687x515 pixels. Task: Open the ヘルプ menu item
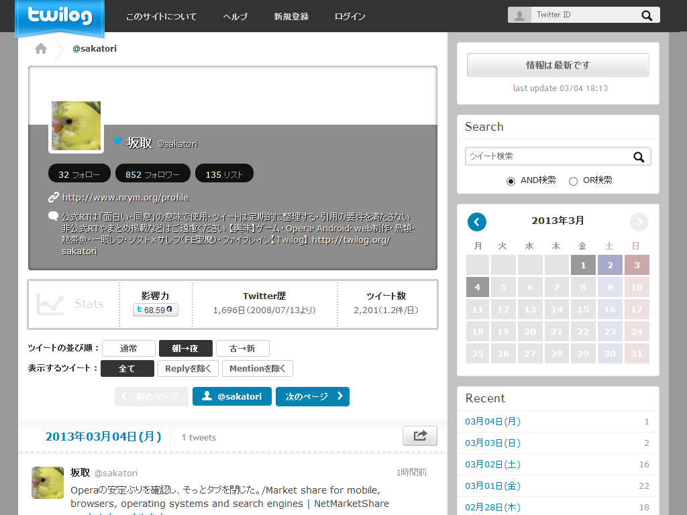235,17
